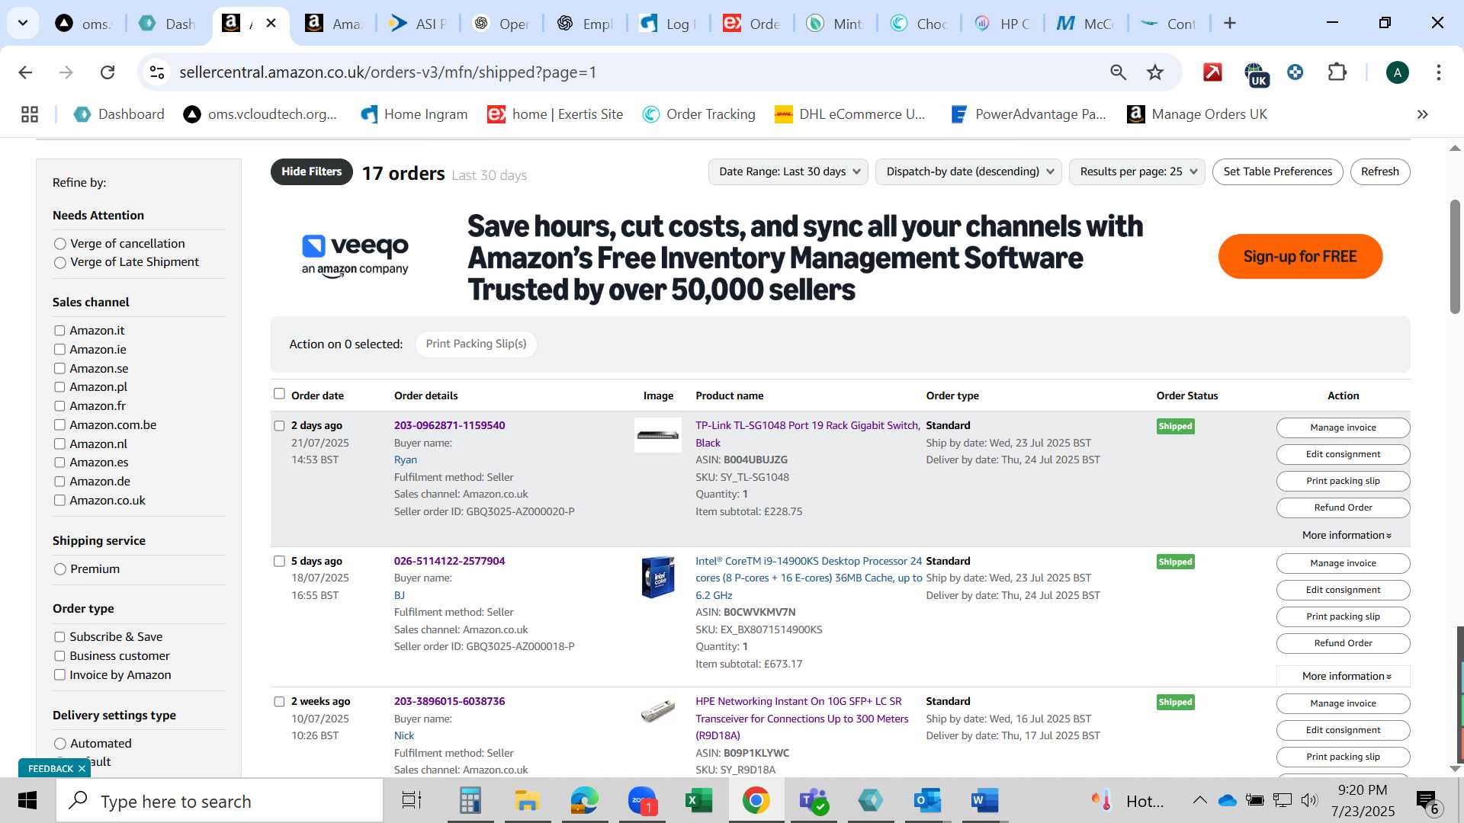Click Refund Order for TP-Link order
Screen dimensions: 1464x823
(1343, 508)
